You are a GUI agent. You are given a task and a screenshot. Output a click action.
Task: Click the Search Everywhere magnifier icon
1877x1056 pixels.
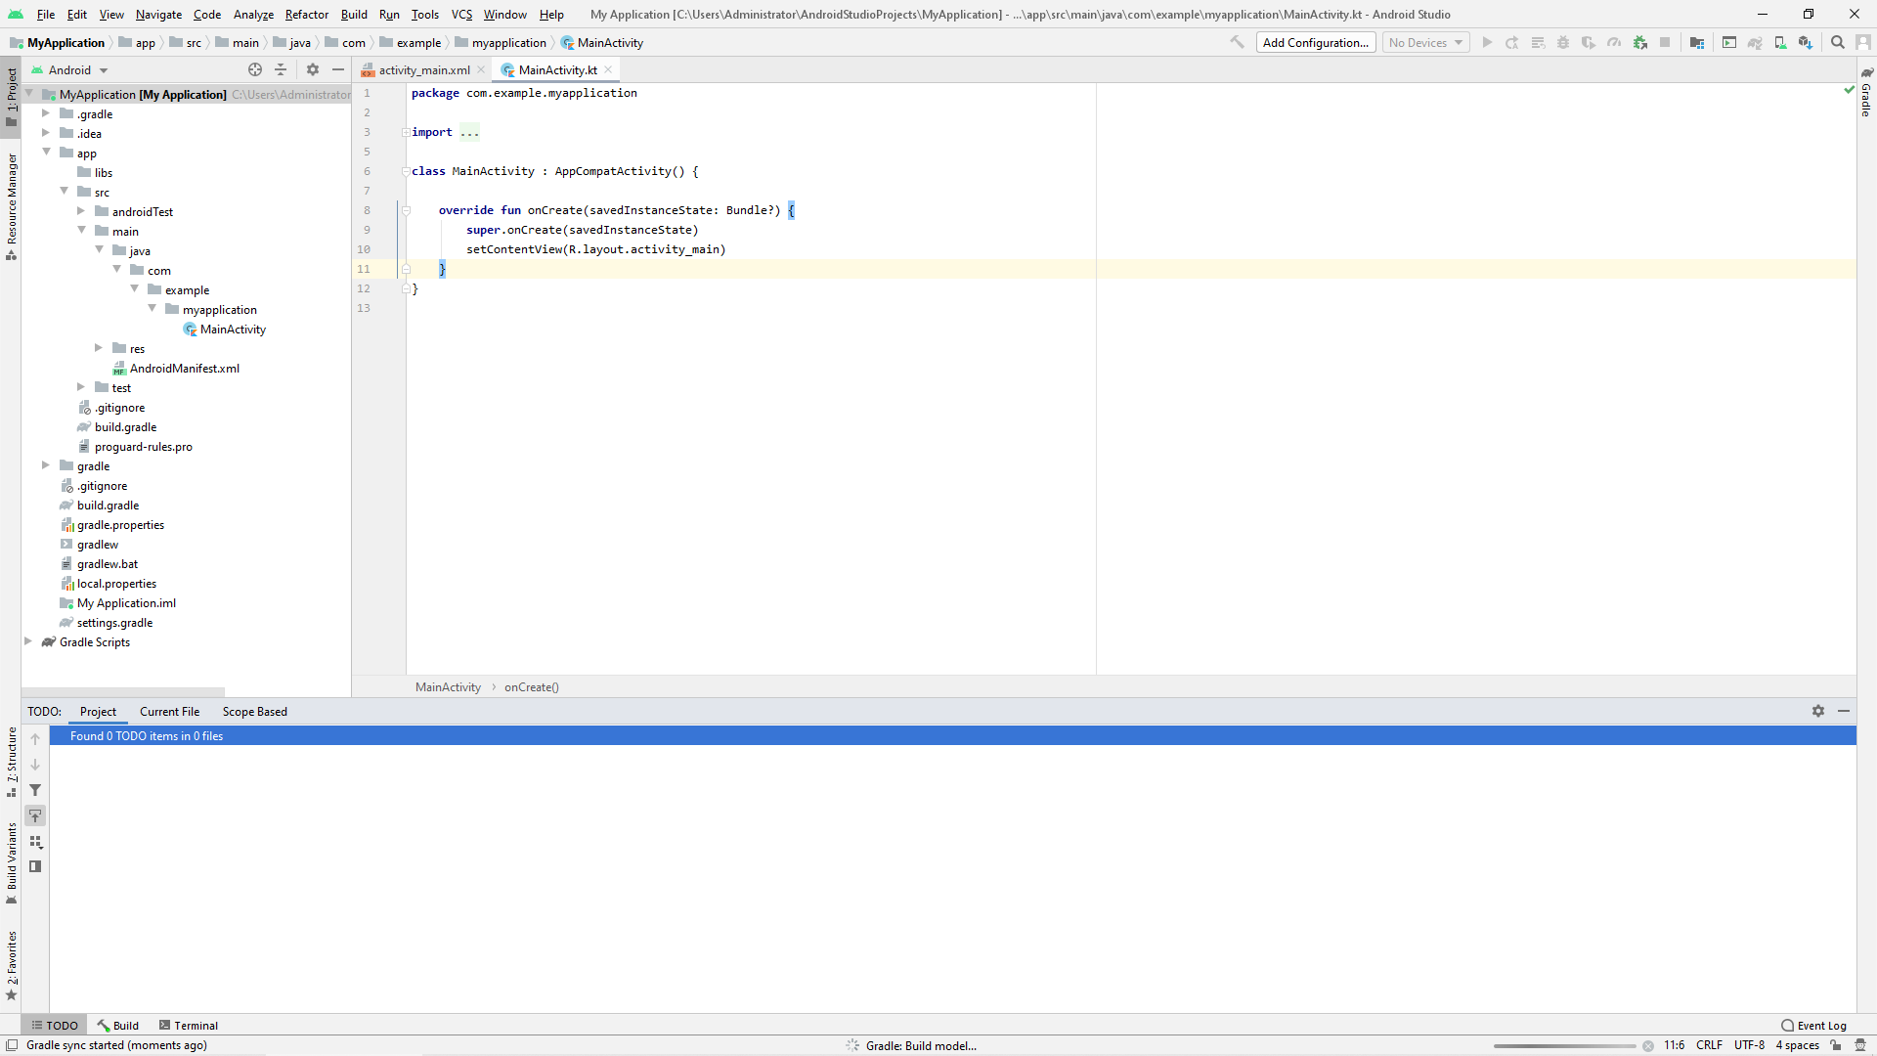pyautogui.click(x=1838, y=42)
